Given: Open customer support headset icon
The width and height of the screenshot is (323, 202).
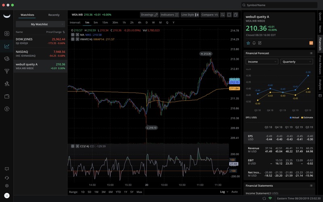Looking at the screenshot, I should (x=7, y=177).
